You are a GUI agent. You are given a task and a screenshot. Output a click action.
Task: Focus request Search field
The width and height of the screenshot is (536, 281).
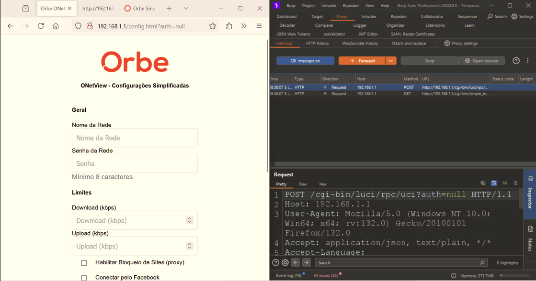[401, 262]
